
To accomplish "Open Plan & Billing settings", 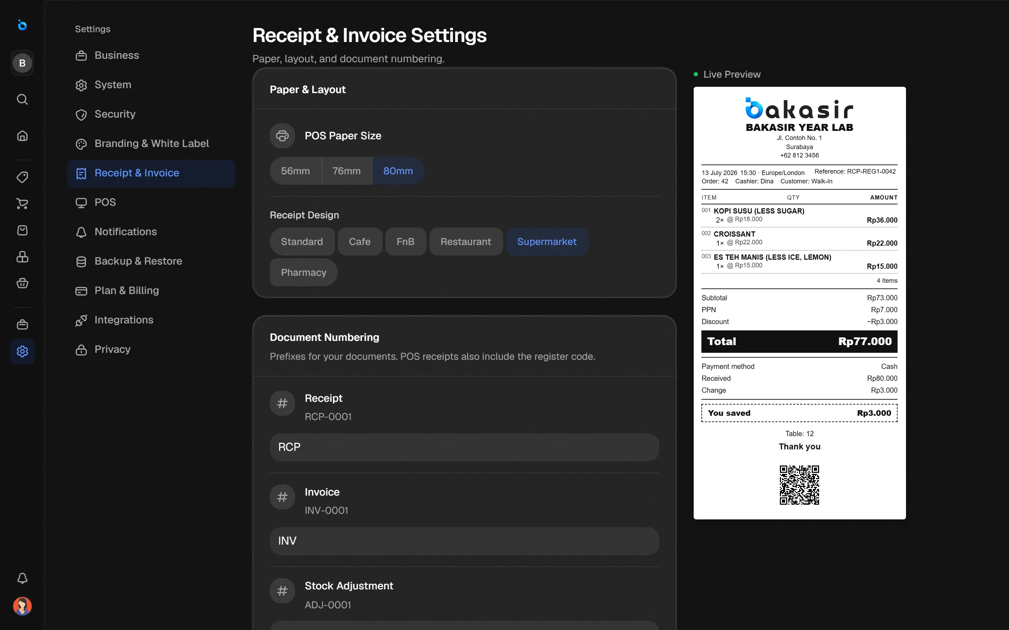I will [x=151, y=291].
